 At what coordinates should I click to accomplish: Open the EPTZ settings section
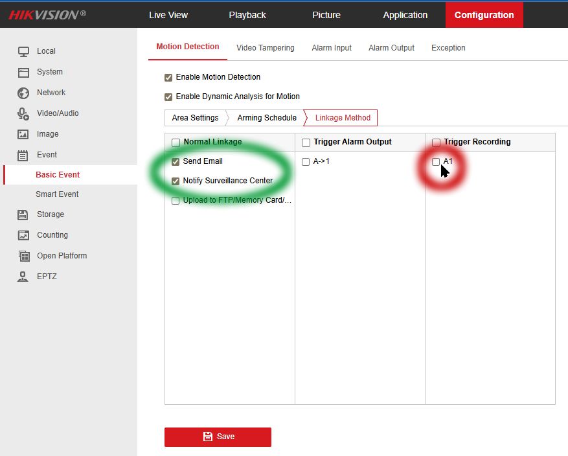47,277
